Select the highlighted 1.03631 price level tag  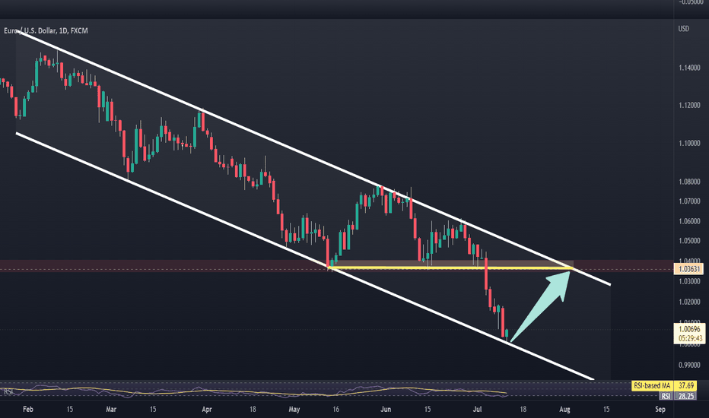688,269
